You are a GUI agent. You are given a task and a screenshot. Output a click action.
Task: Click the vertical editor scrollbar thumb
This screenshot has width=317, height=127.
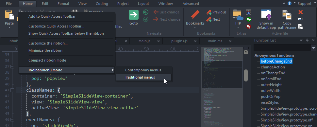(246, 75)
